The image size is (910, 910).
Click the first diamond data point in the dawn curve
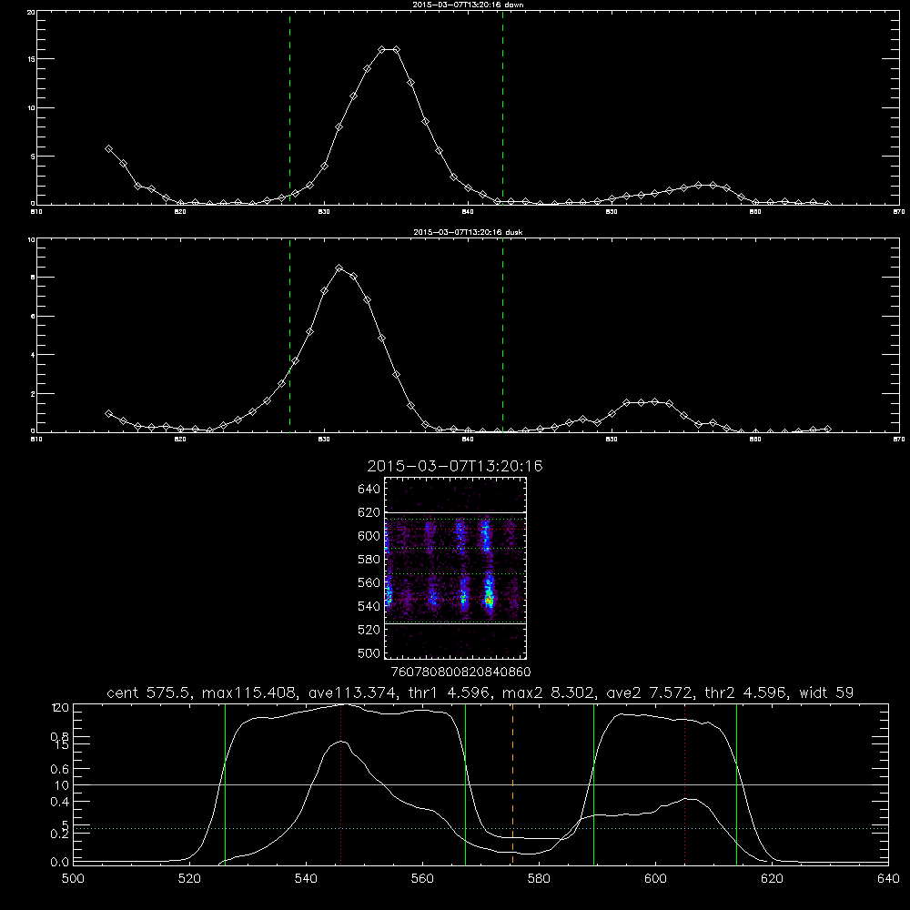(108, 149)
